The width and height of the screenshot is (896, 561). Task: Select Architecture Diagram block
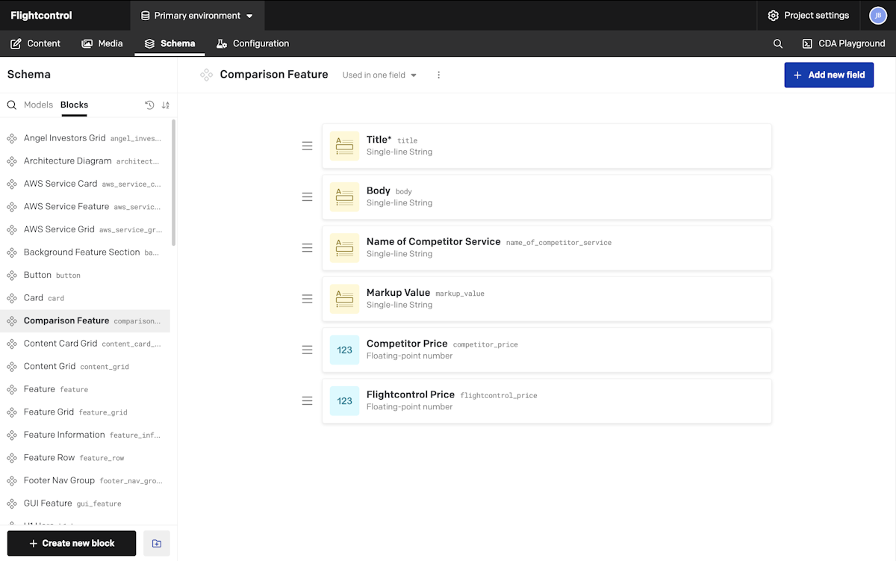coord(85,161)
